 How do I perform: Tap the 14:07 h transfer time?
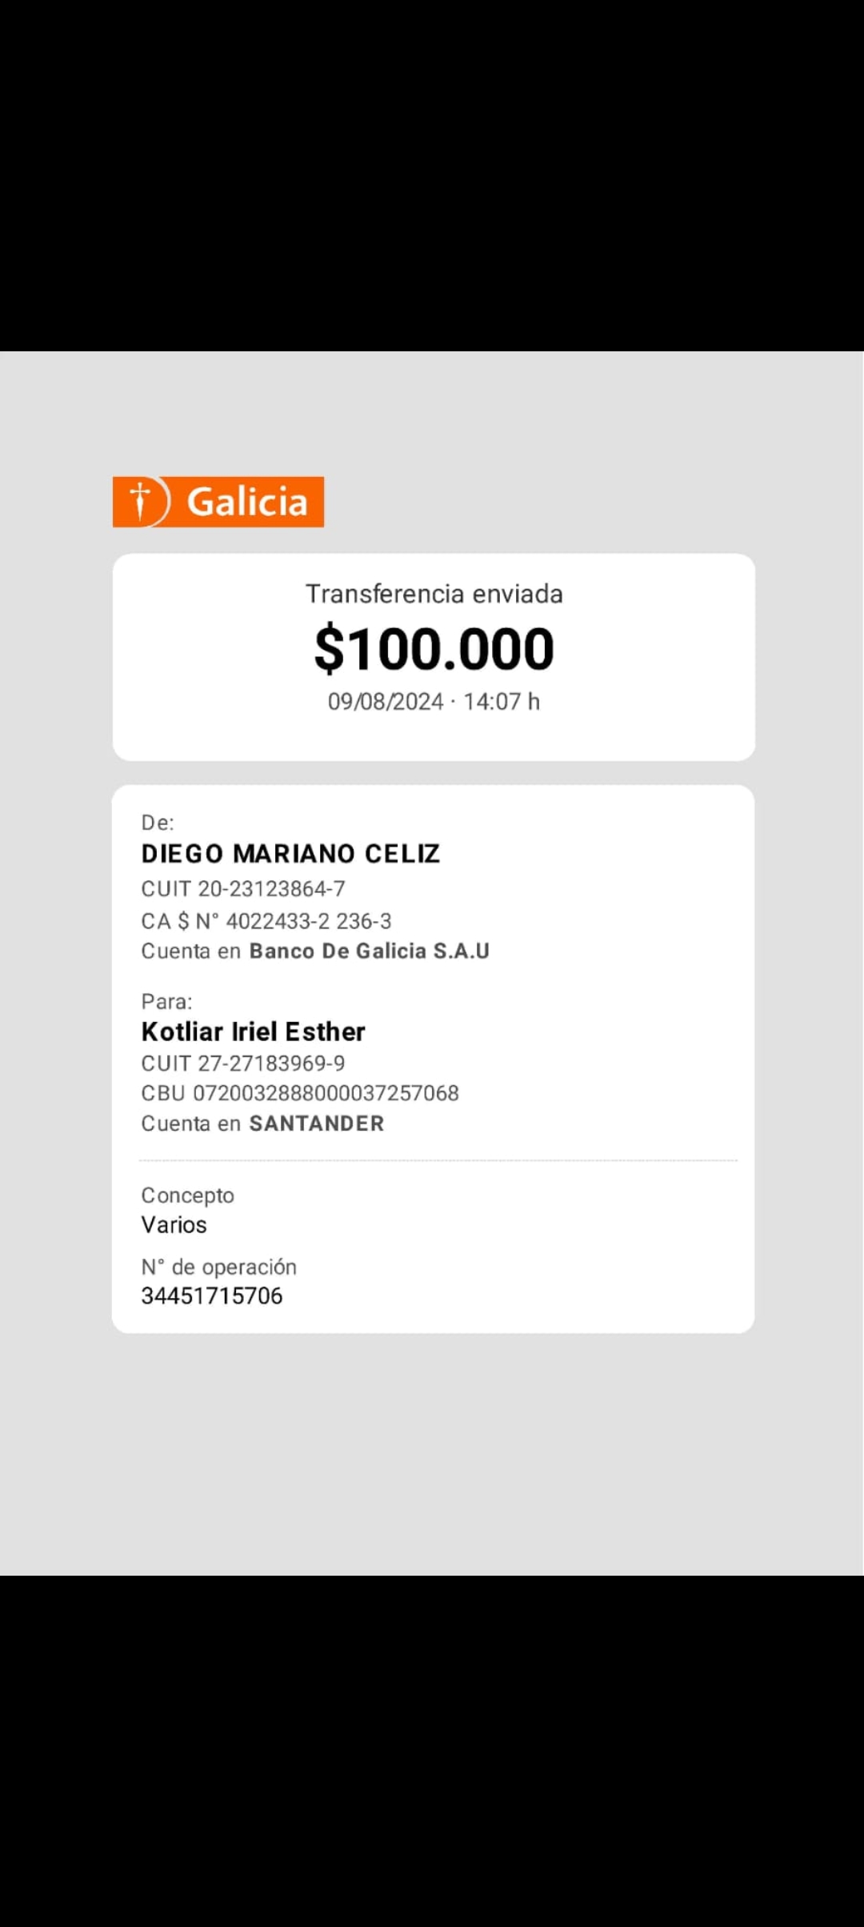pyautogui.click(x=502, y=702)
